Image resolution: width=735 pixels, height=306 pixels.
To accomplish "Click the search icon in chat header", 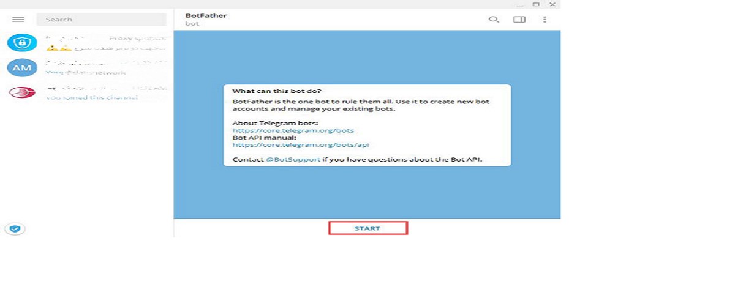I will click(494, 20).
